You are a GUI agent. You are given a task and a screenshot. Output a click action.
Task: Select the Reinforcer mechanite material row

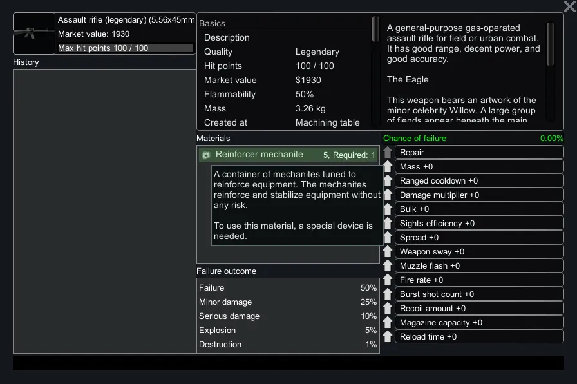[288, 155]
